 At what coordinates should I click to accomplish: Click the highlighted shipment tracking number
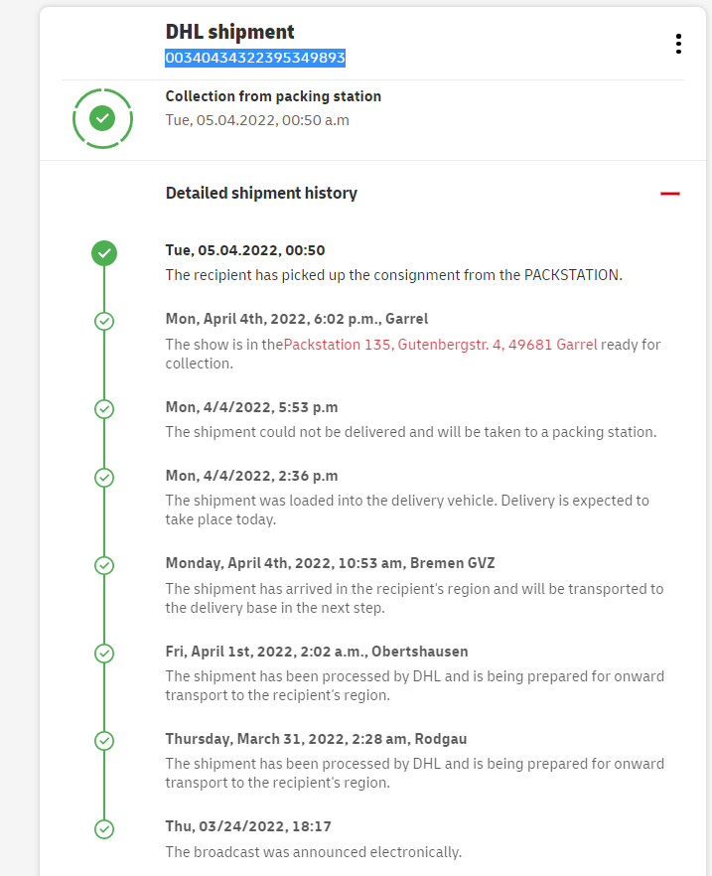pyautogui.click(x=255, y=59)
